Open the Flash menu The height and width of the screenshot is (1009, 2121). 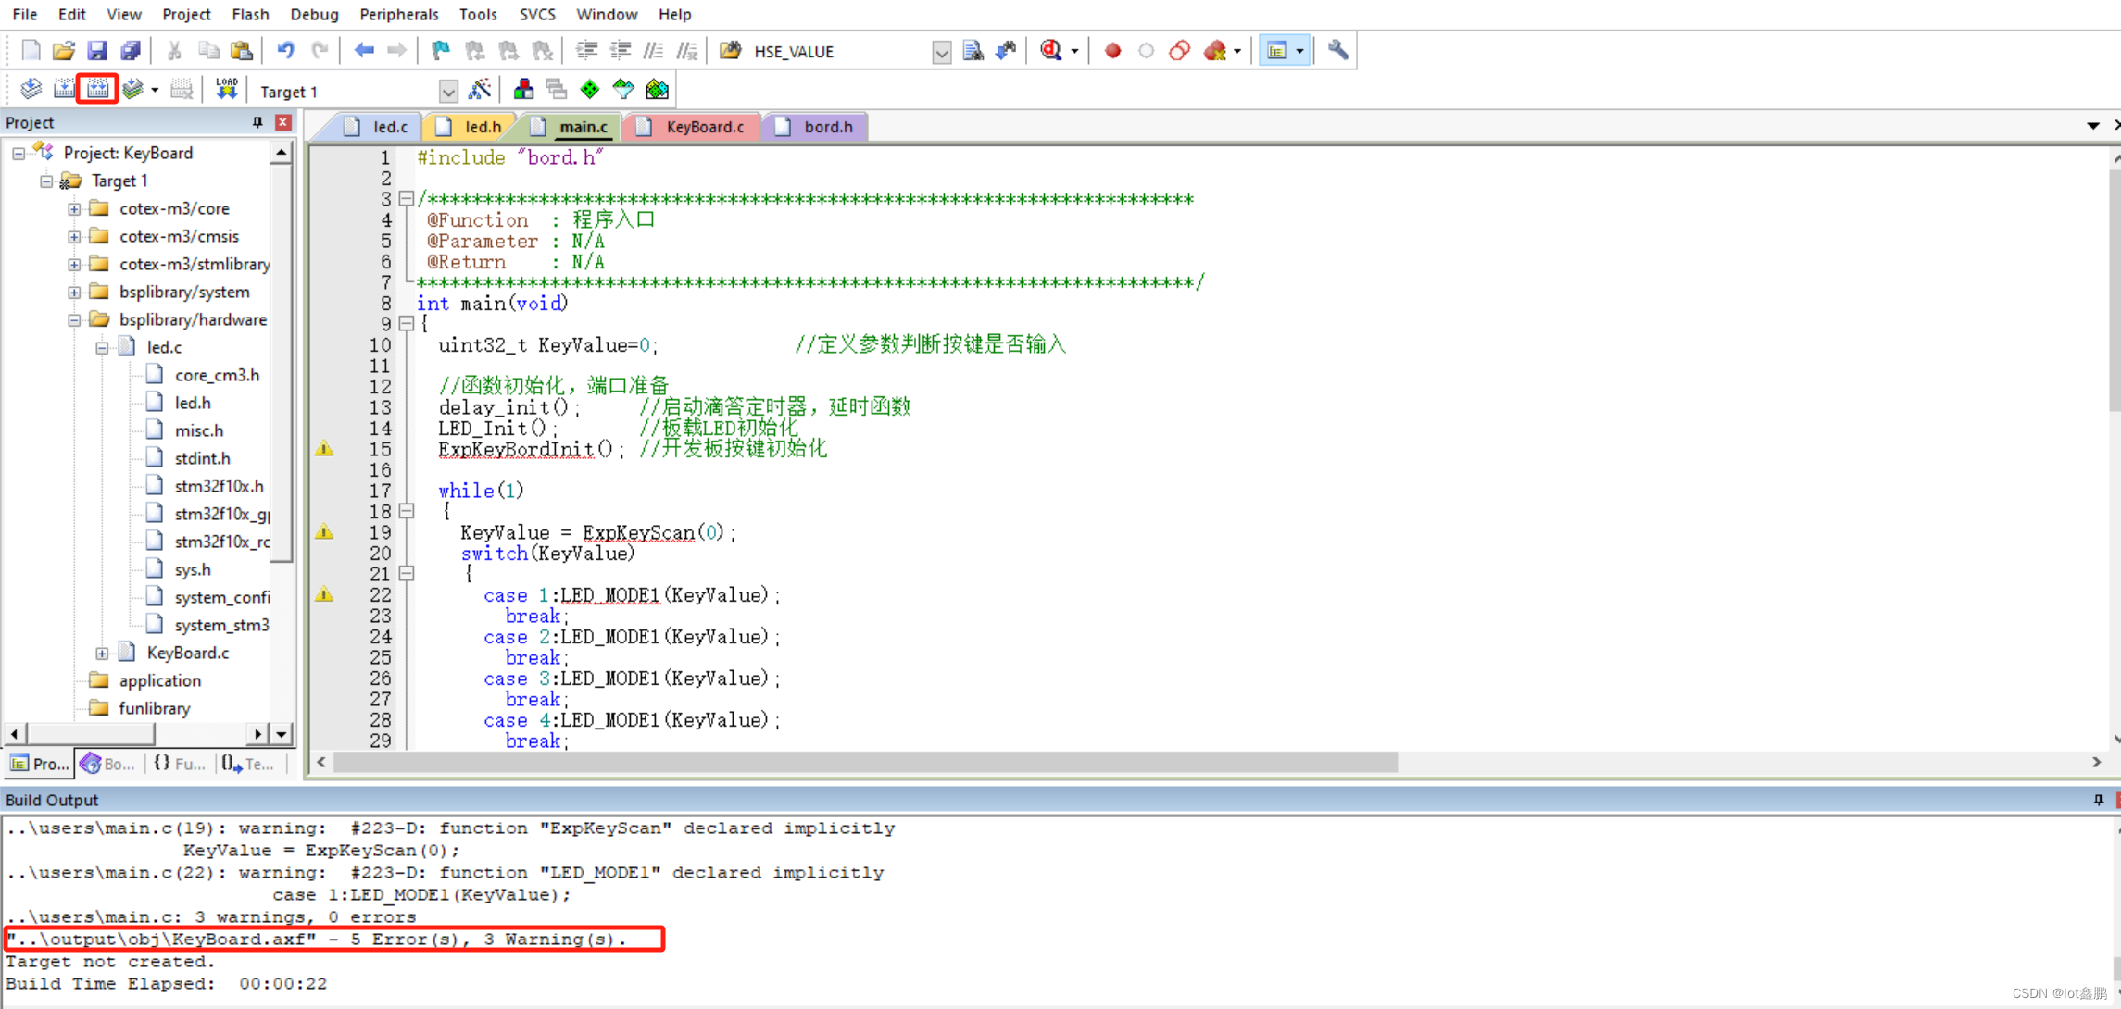250,14
